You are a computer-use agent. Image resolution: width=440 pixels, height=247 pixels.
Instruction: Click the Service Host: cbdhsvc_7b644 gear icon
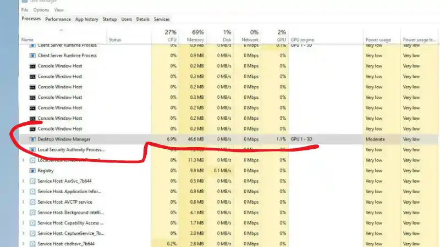32,244
